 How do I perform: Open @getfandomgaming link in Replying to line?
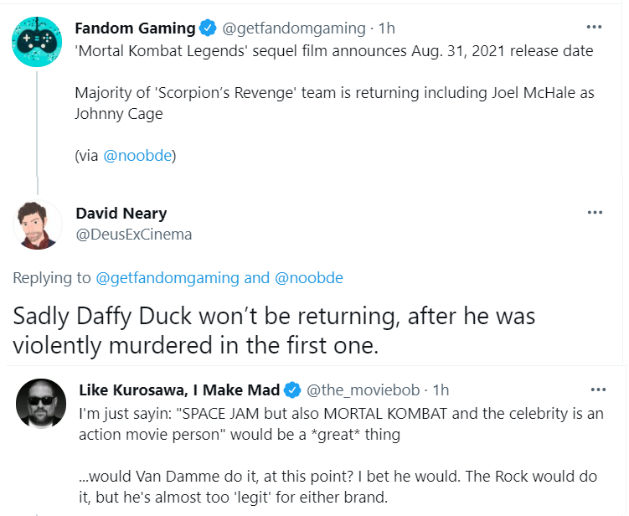pyautogui.click(x=168, y=277)
